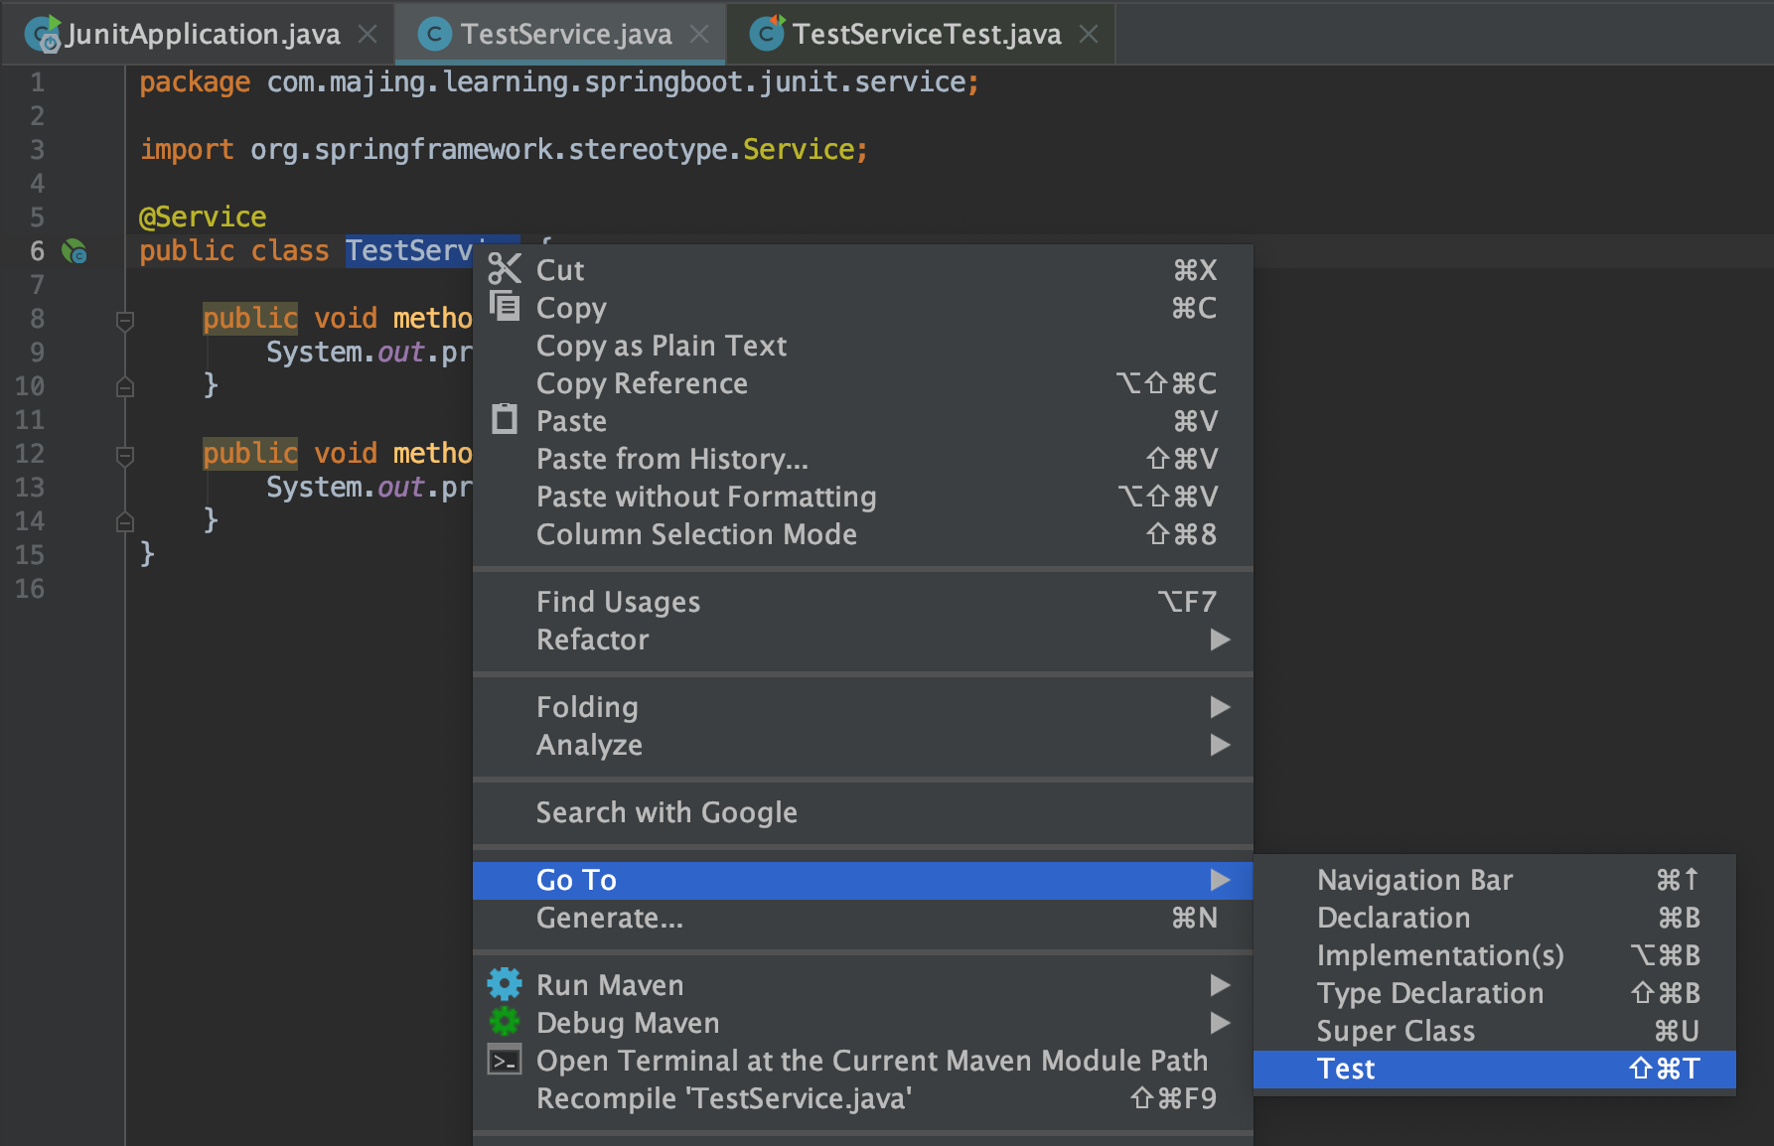Click the green Debug Maven icon
The height and width of the screenshot is (1146, 1774).
[505, 1022]
